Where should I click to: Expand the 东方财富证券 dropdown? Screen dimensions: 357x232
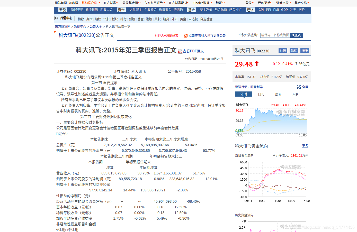pyautogui.click(x=155, y=3)
